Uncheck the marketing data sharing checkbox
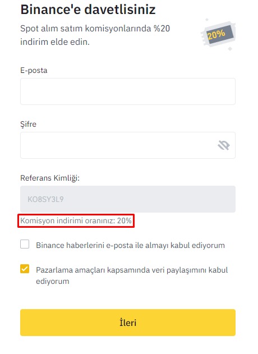The width and height of the screenshot is (258, 354). click(x=25, y=269)
